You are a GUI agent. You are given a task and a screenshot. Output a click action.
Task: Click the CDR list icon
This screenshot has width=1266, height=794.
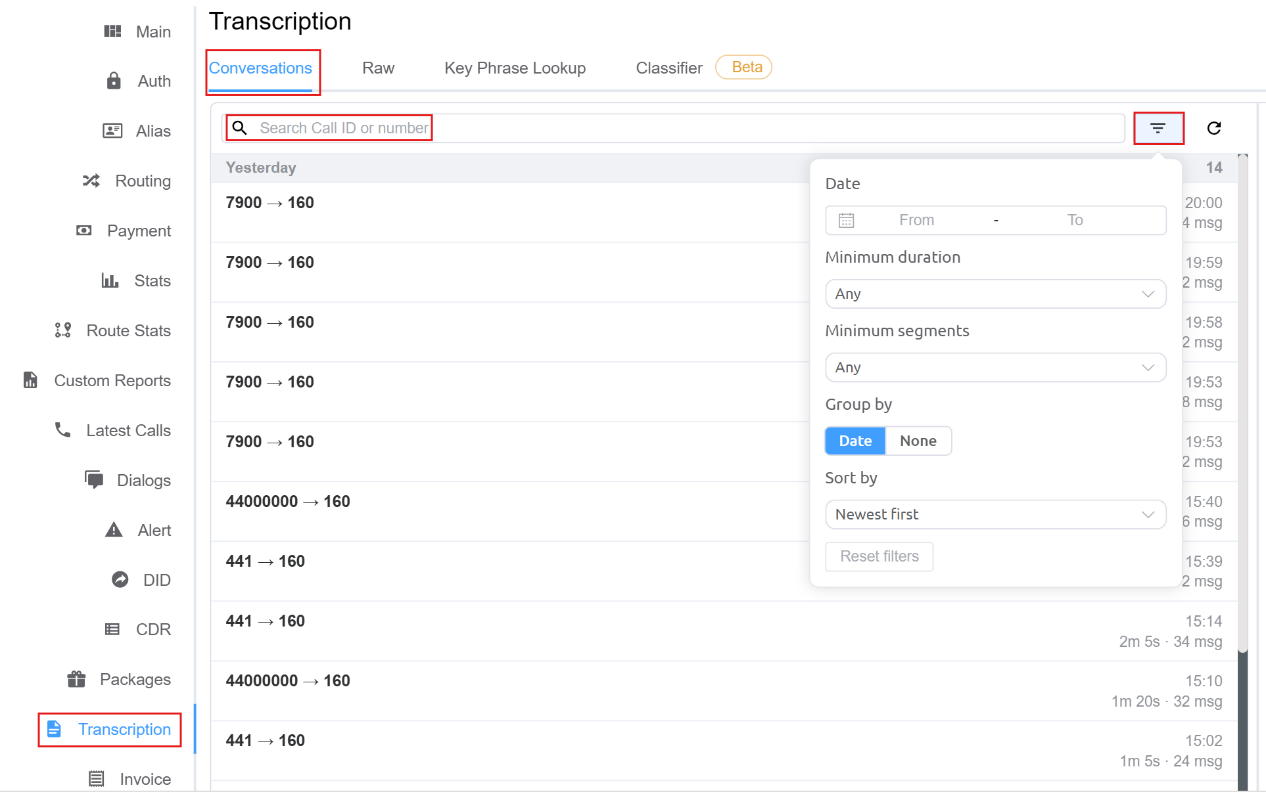pyautogui.click(x=112, y=629)
